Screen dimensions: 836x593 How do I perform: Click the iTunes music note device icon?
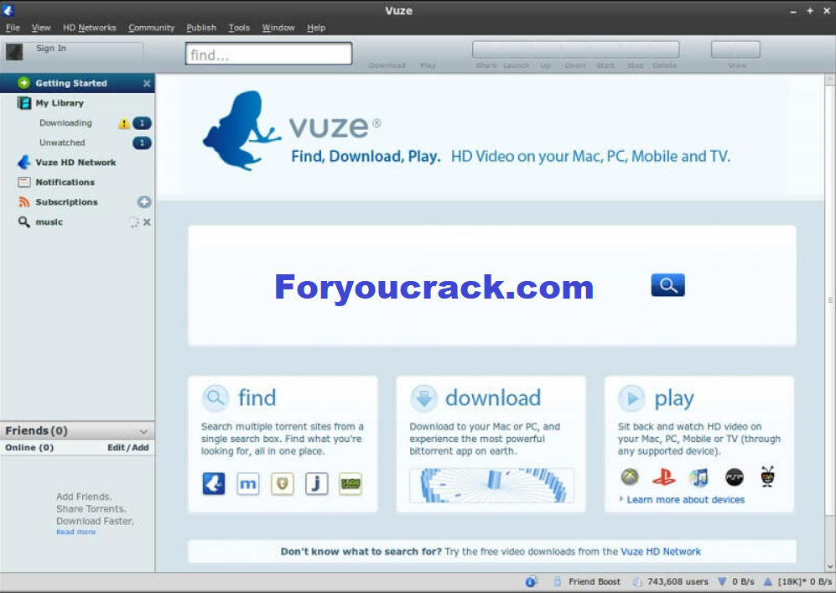[x=699, y=476]
